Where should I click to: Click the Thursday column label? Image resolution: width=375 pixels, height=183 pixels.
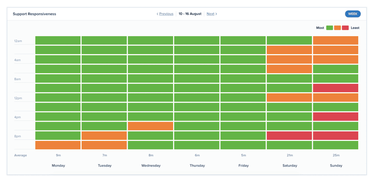click(197, 165)
